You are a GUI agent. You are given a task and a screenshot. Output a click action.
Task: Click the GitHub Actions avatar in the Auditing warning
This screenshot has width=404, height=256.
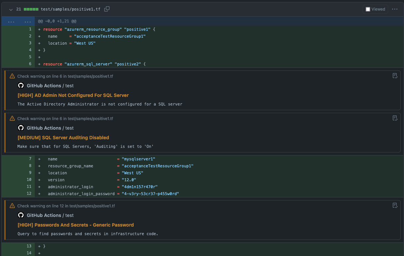(21, 128)
